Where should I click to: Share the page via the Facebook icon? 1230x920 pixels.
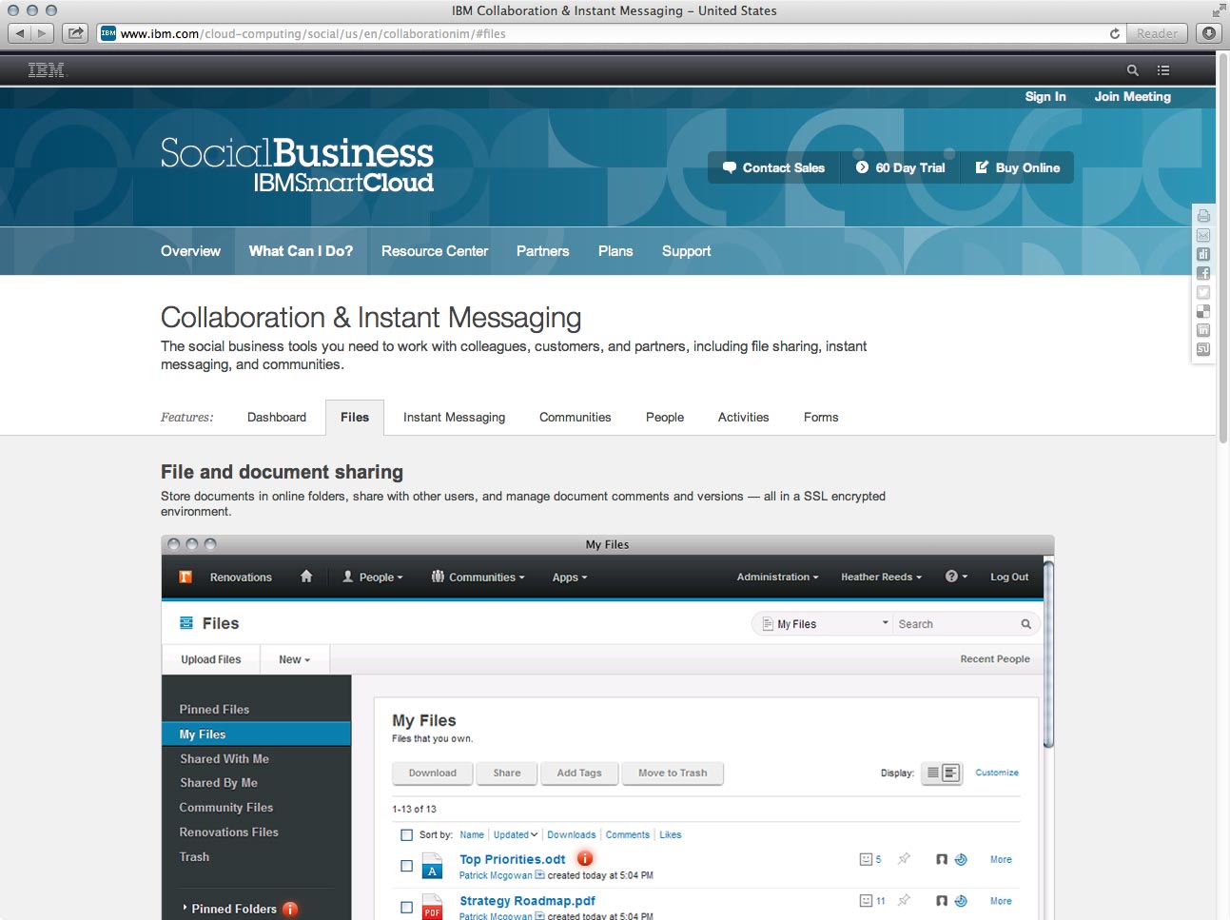click(x=1203, y=273)
